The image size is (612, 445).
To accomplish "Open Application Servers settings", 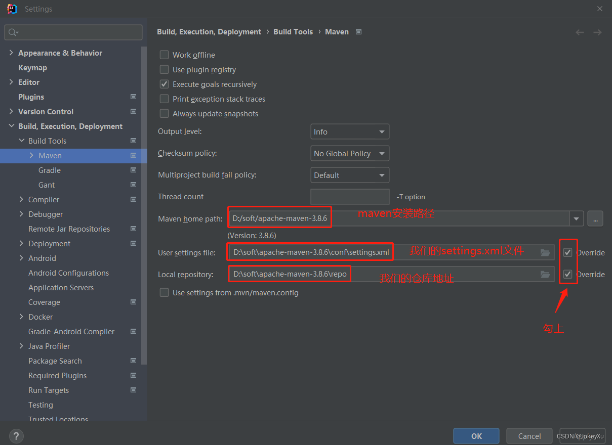I will click(61, 287).
